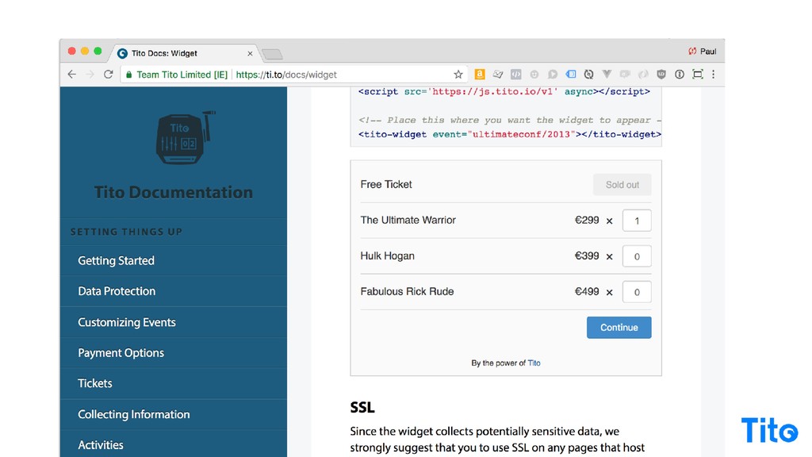Follow the Tito link in widget footer

(x=534, y=363)
